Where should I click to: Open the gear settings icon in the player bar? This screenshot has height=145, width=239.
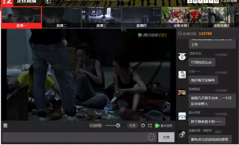coord(143,126)
